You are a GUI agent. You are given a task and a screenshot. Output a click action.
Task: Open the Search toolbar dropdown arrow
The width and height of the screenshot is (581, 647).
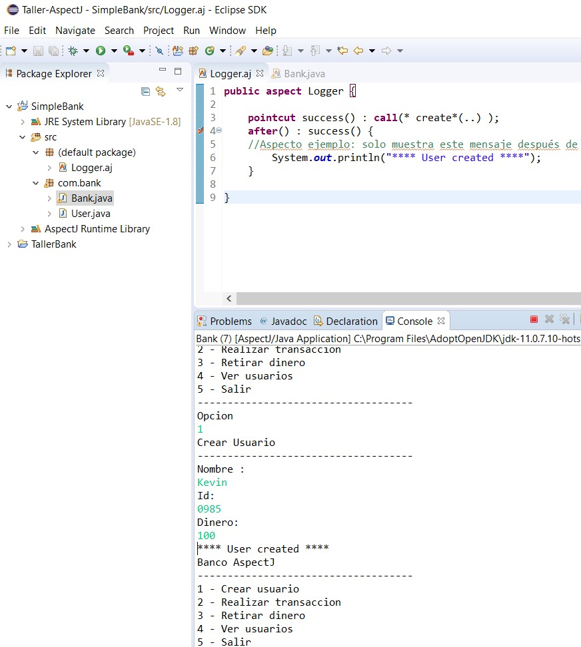pos(254,51)
